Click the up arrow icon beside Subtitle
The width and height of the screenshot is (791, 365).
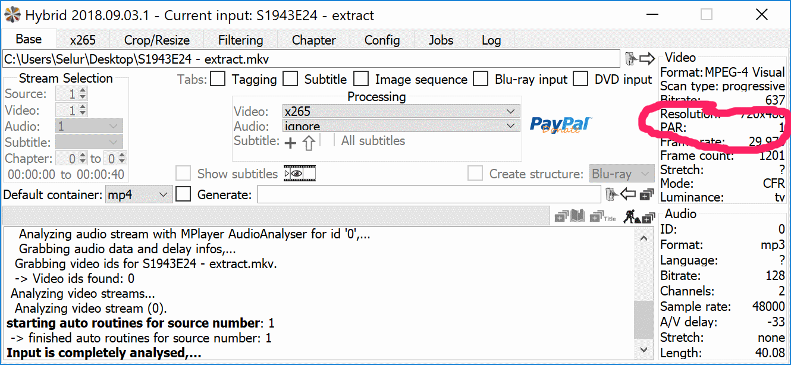[308, 143]
